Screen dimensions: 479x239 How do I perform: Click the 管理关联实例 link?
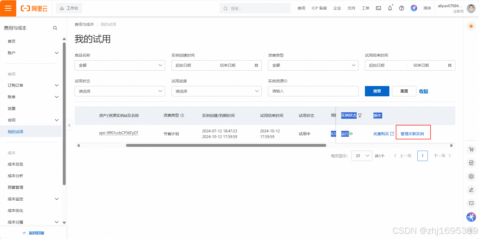pyautogui.click(x=412, y=134)
